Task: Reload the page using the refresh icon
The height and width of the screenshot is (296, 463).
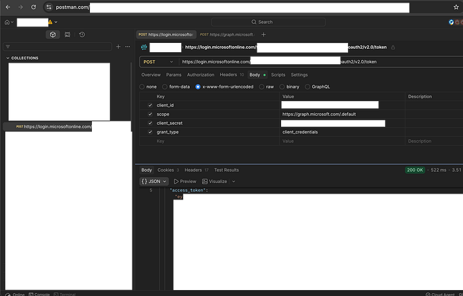Action: click(33, 7)
